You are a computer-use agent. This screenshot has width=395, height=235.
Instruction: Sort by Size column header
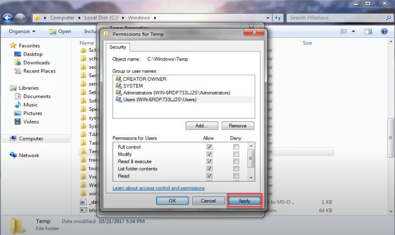click(x=307, y=43)
